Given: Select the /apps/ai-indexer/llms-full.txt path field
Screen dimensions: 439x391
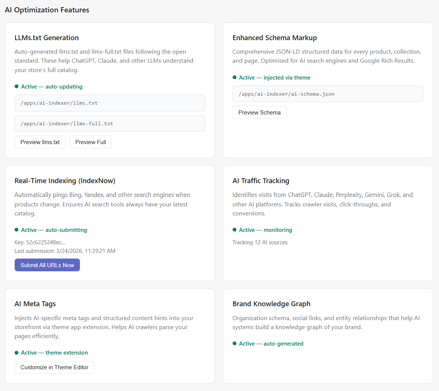Looking at the screenshot, I should pyautogui.click(x=110, y=123).
